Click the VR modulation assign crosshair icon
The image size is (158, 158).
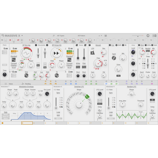click(x=152, y=81)
